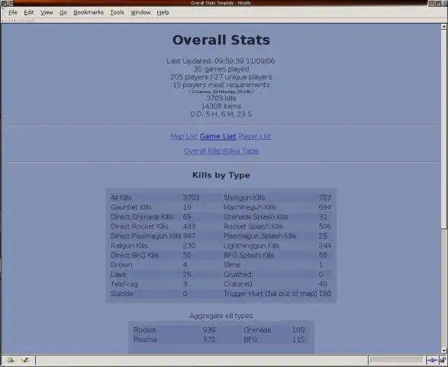This screenshot has height=367, width=448.
Task: Click the 'TeleFrag' row label
Action: point(124,284)
